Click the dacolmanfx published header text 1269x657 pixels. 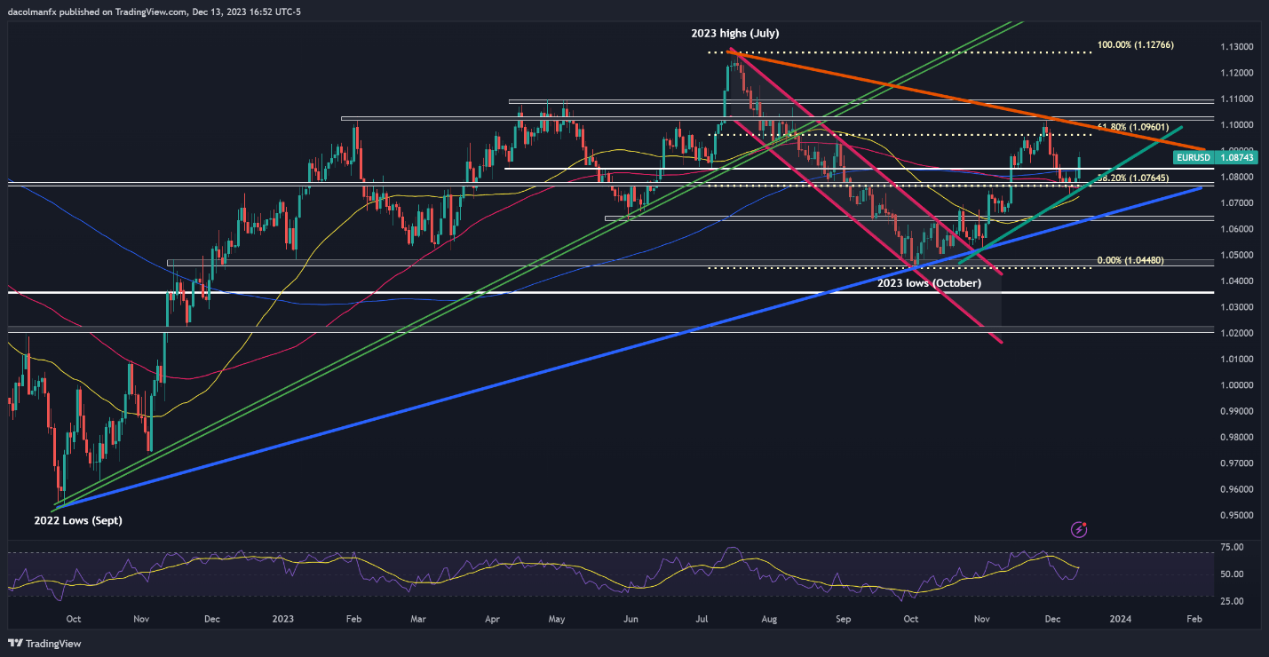click(154, 11)
